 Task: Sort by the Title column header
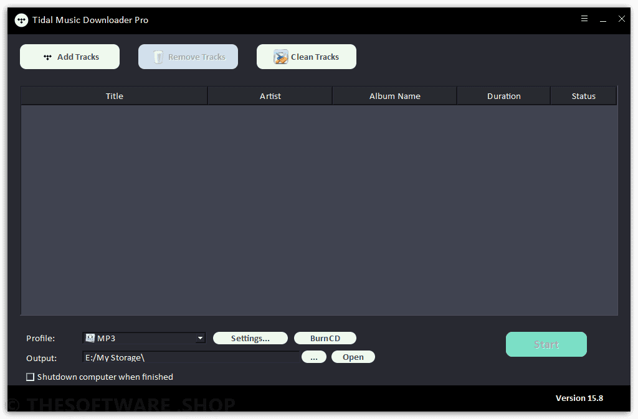pos(115,96)
